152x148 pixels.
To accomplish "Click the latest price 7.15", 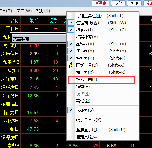I will tap(34, 79).
